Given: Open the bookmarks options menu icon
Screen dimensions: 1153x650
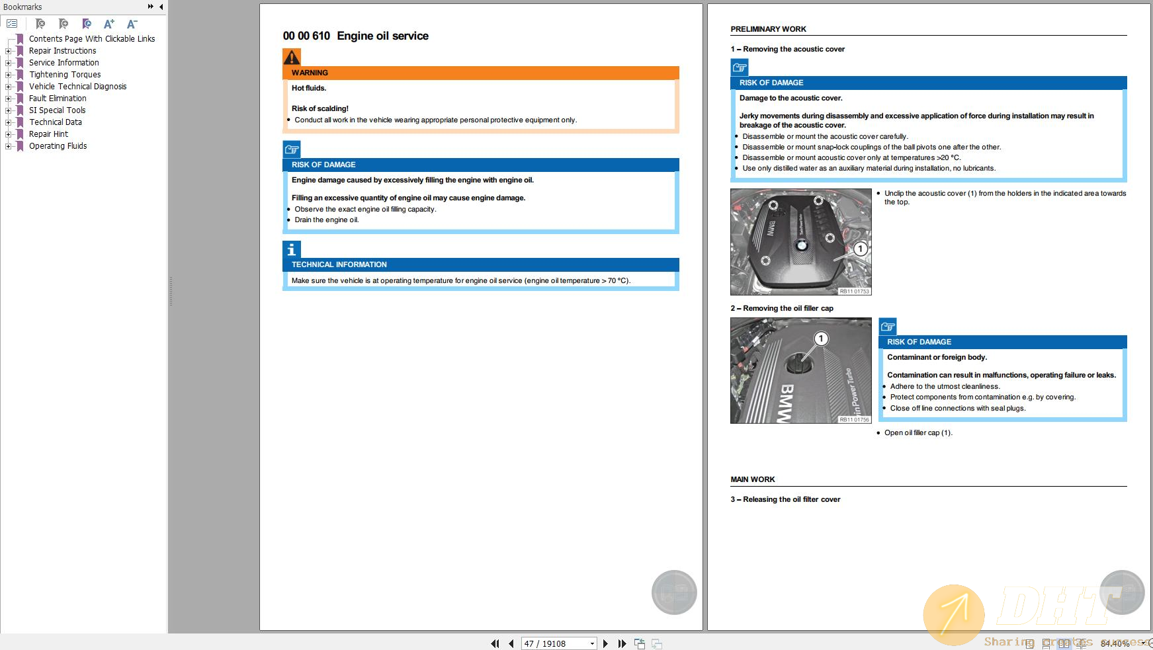Looking at the screenshot, I should pos(12,24).
